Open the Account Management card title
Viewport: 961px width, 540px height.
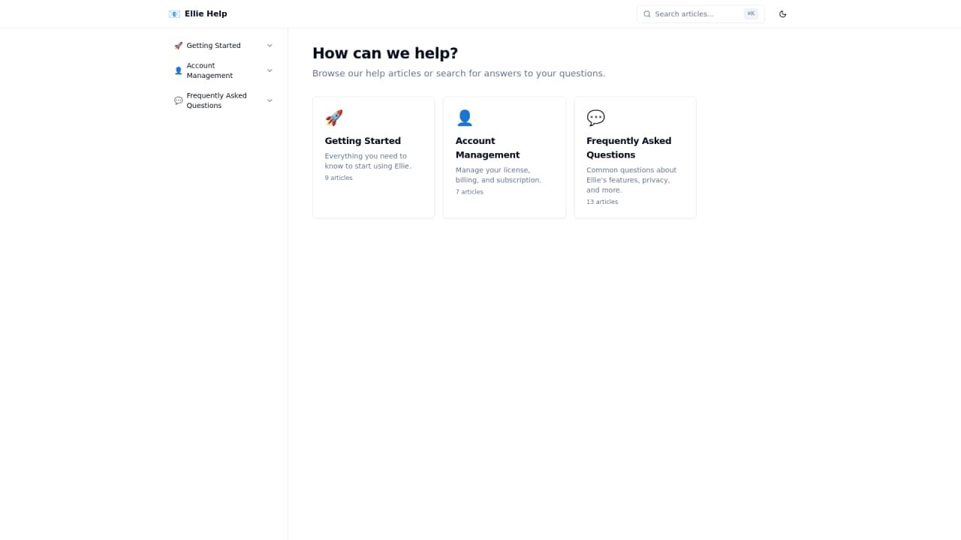(x=488, y=148)
